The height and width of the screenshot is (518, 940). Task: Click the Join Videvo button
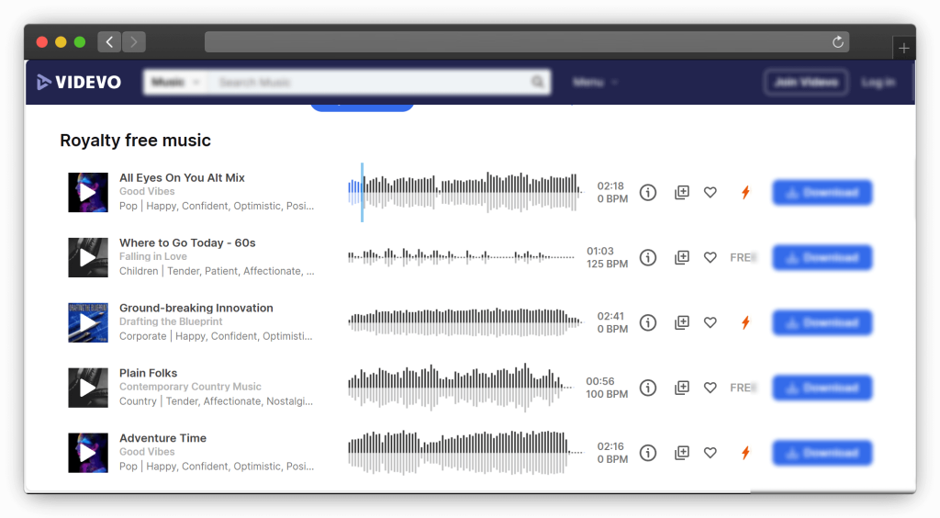click(x=805, y=83)
